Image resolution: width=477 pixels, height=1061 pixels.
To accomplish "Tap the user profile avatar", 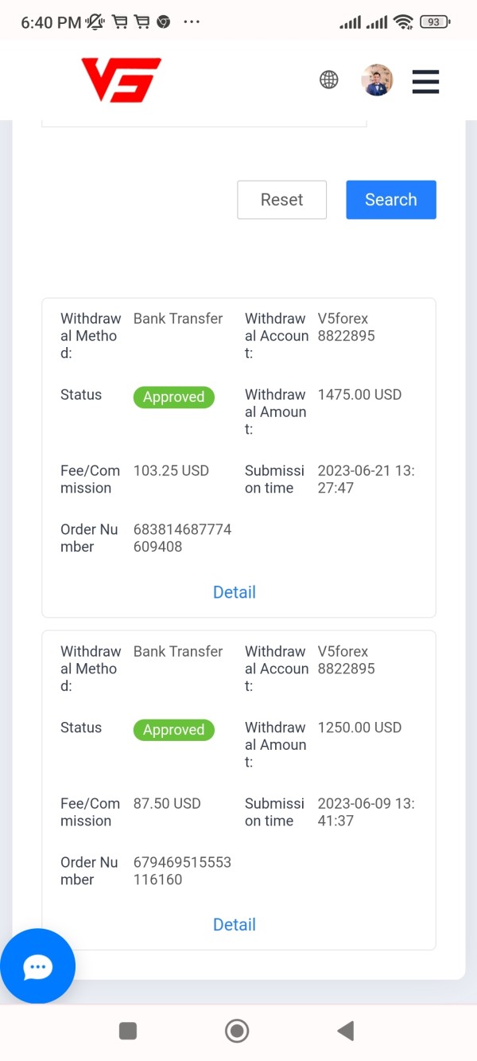I will point(377,80).
